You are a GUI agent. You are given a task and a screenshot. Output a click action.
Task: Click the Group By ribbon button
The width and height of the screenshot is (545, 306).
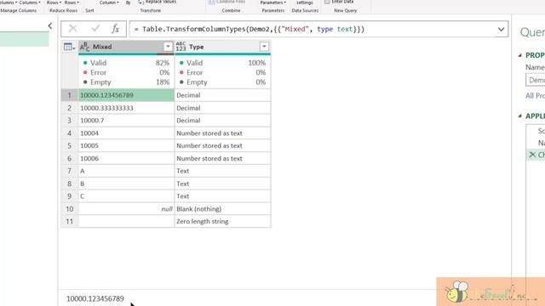[129, 3]
